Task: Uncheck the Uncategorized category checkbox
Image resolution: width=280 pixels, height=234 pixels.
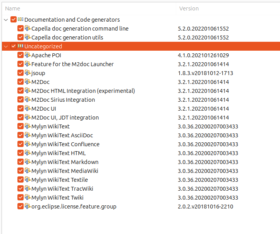Action: click(14, 46)
